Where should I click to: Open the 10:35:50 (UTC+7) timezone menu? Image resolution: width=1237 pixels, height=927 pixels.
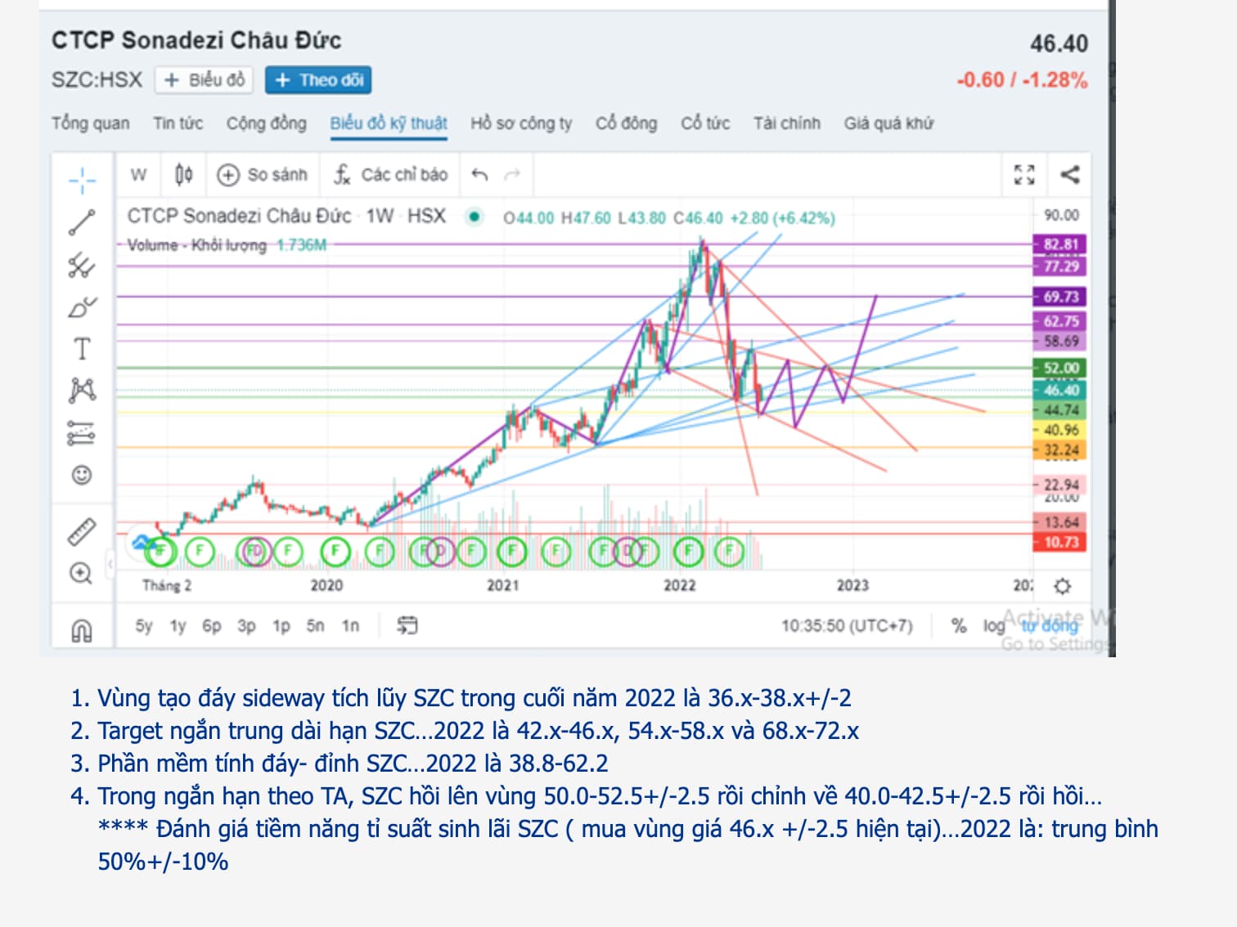click(x=847, y=625)
